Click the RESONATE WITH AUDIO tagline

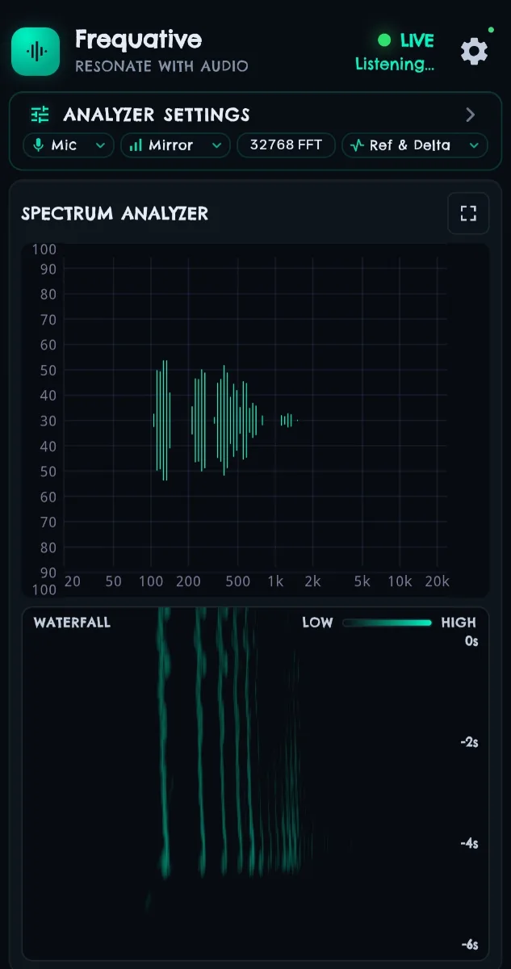pos(161,67)
